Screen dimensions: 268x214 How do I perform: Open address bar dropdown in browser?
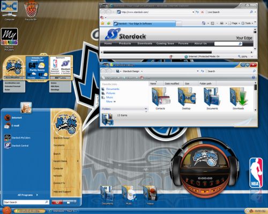coord(193,12)
